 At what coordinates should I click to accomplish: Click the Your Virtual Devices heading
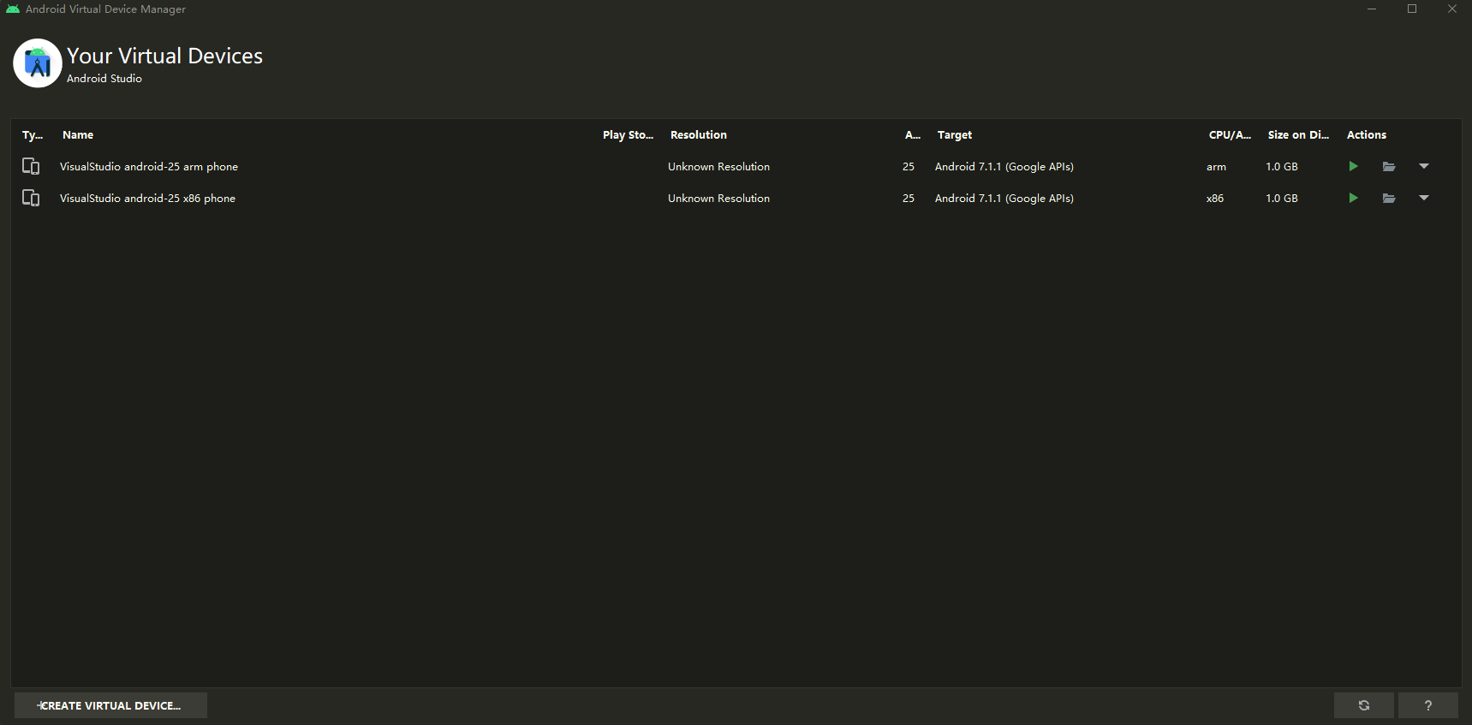click(x=164, y=56)
